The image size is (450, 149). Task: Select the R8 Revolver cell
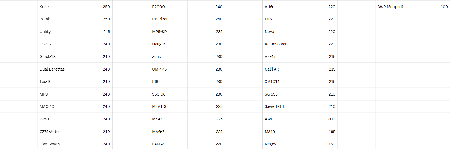(281, 44)
